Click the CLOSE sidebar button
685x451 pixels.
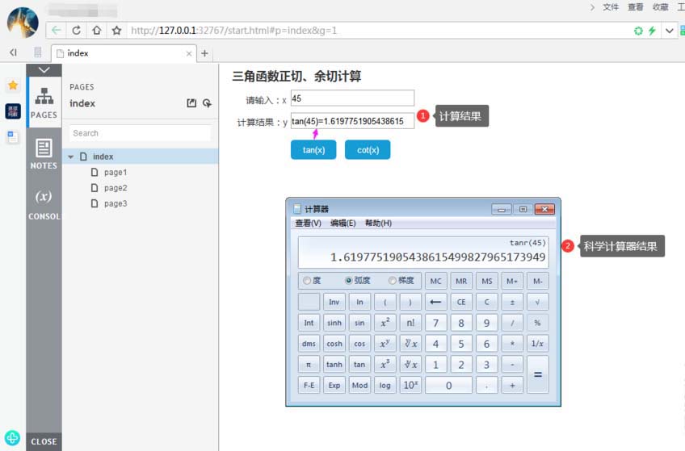44,441
